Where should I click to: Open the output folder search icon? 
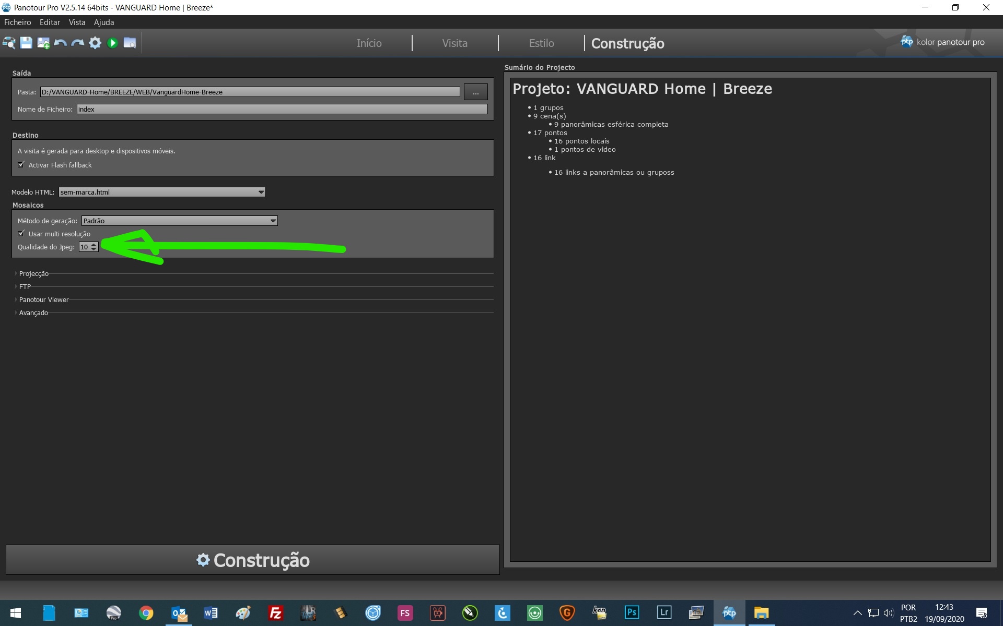tap(130, 43)
